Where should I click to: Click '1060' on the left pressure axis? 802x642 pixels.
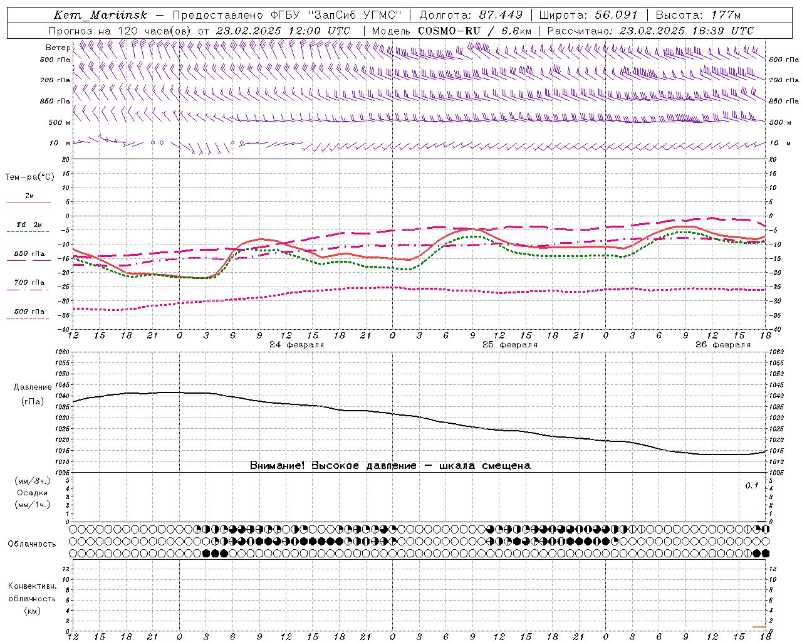tap(63, 352)
